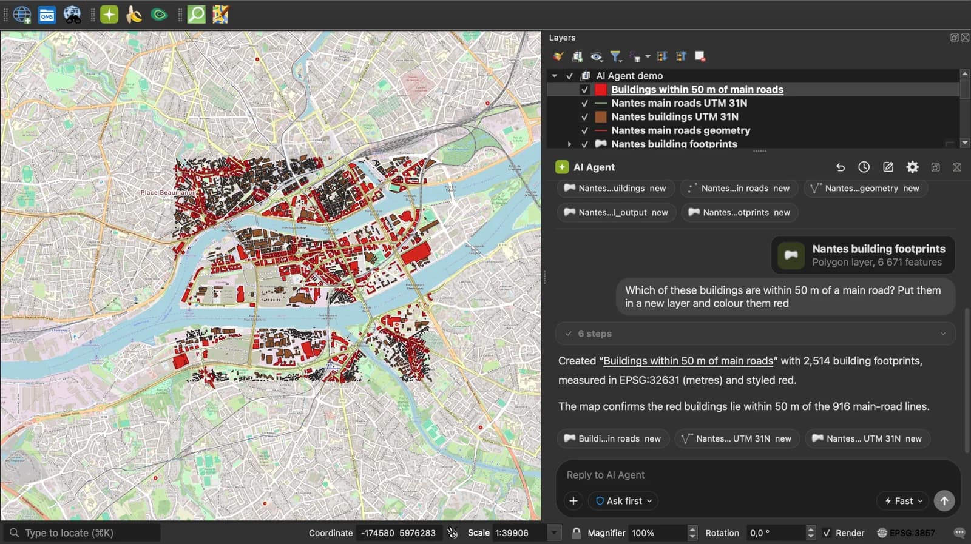
Task: Click the Coordinate value field
Action: pyautogui.click(x=398, y=533)
